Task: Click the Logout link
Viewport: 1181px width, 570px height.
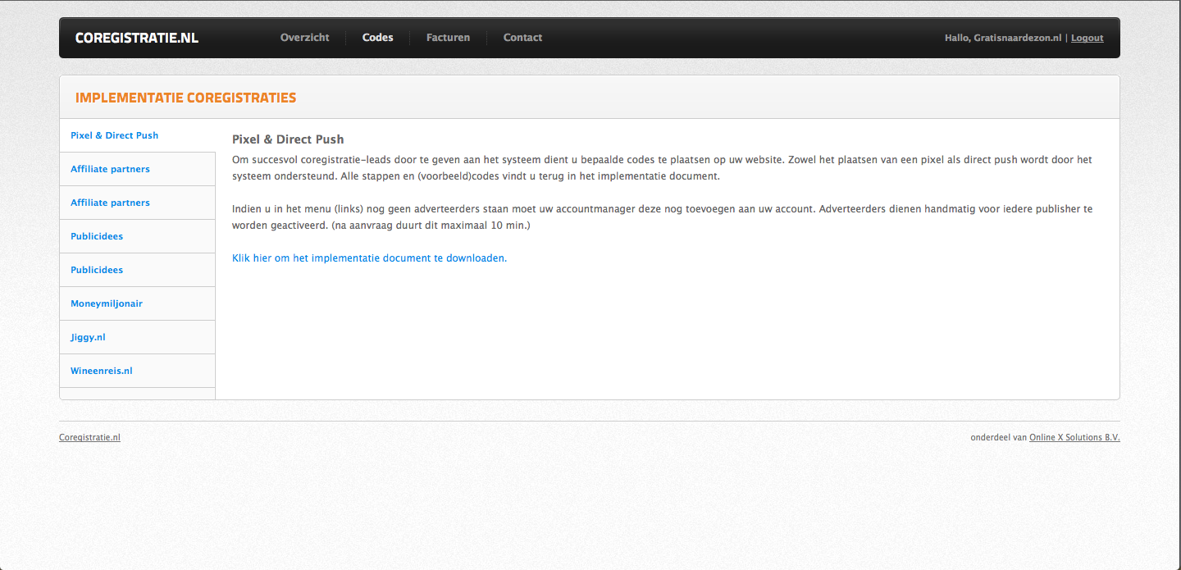Action: click(x=1087, y=38)
